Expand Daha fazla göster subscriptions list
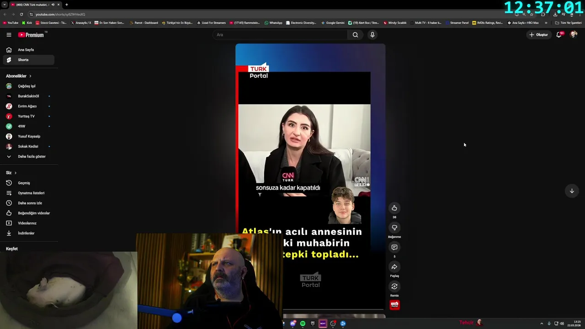The image size is (585, 329). pyautogui.click(x=29, y=156)
